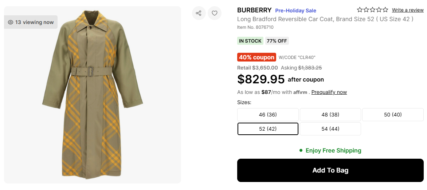Click the share icon
427x190 pixels.
199,13
